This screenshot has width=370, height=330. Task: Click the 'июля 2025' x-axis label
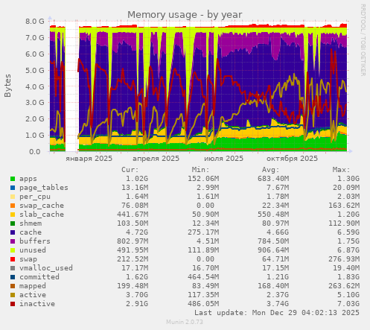click(x=224, y=159)
